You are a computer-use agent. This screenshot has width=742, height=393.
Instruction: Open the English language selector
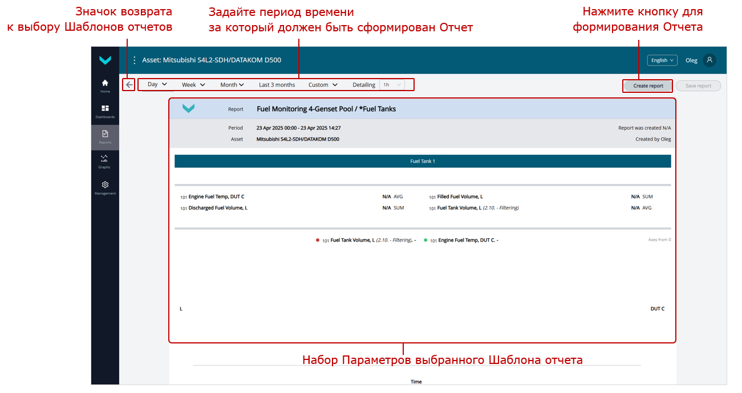[662, 60]
